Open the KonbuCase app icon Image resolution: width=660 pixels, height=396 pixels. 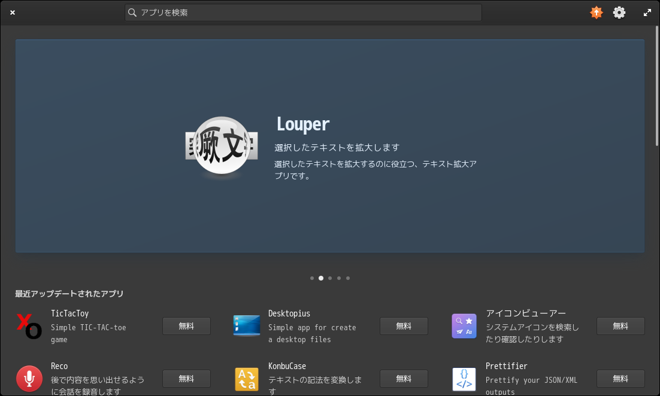coord(247,379)
